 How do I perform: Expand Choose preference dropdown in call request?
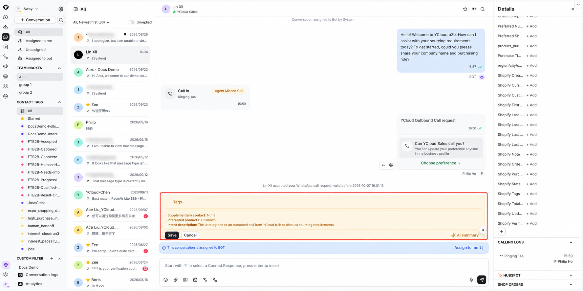[x=441, y=163]
